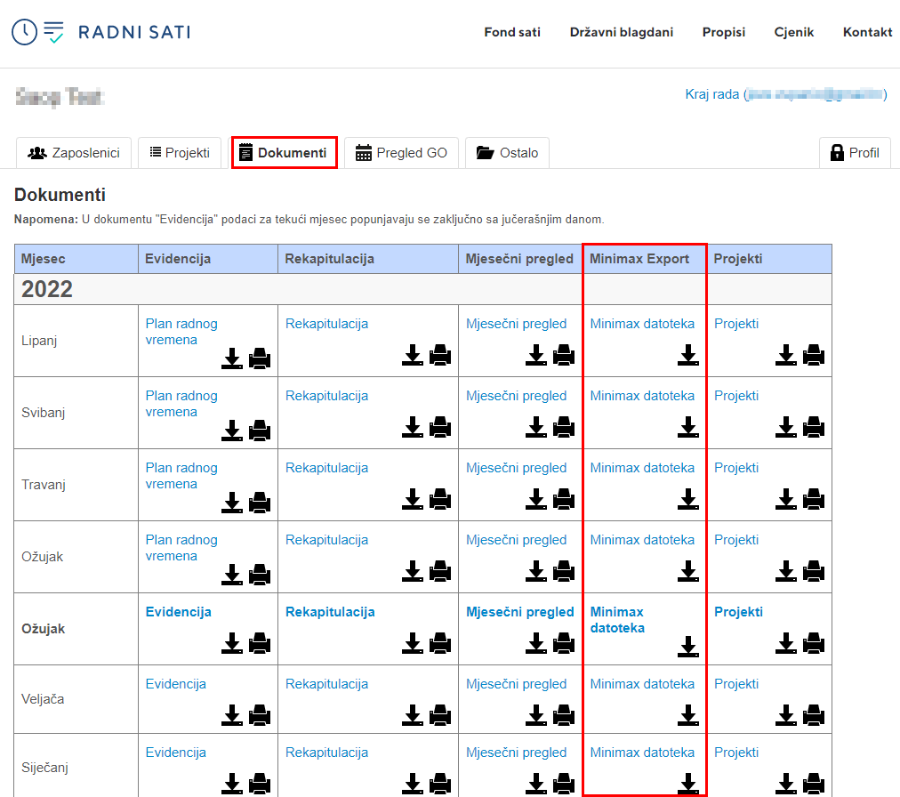Print the Veljača Projekti report
900x797 pixels.
click(814, 713)
